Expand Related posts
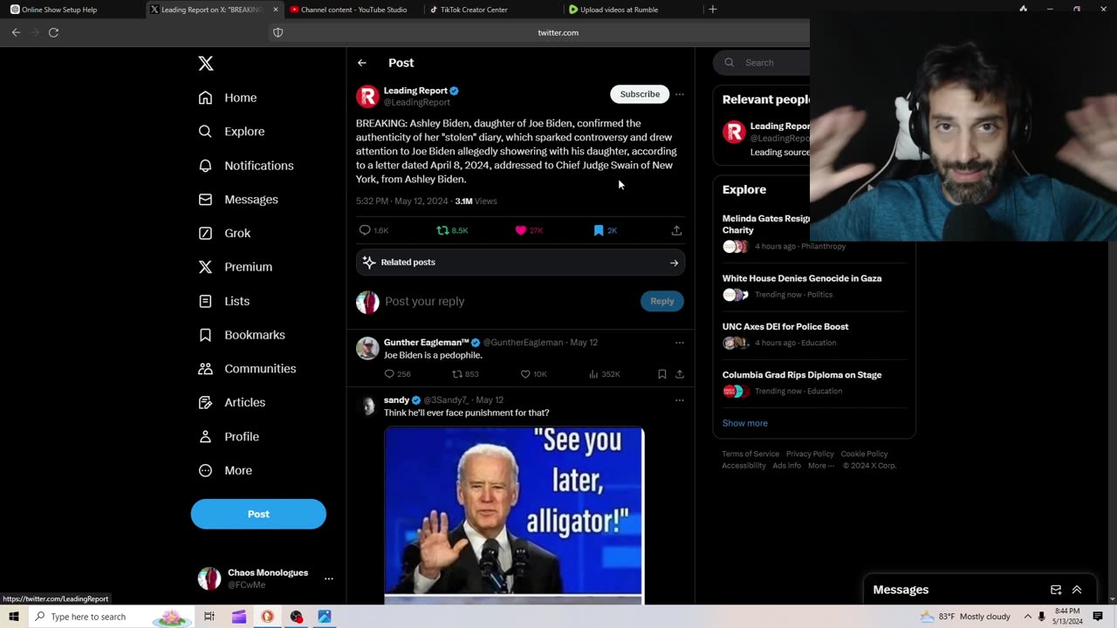 [x=520, y=263]
